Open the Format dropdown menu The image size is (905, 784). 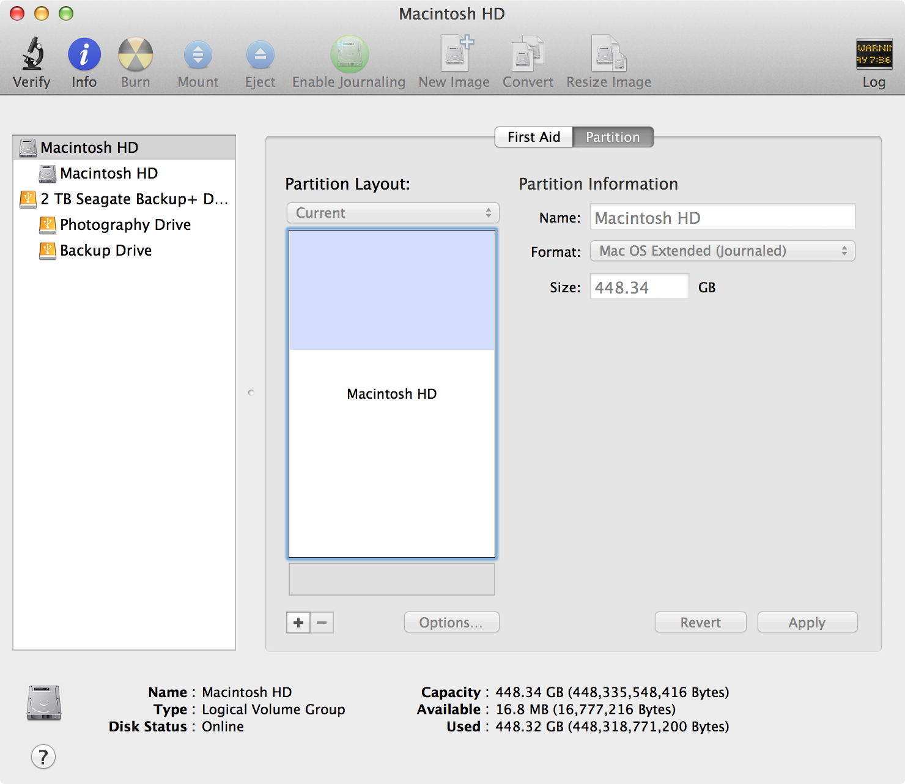point(722,251)
